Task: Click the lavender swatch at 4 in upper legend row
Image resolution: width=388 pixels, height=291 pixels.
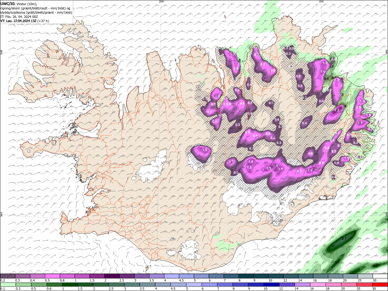Action: tap(171, 276)
